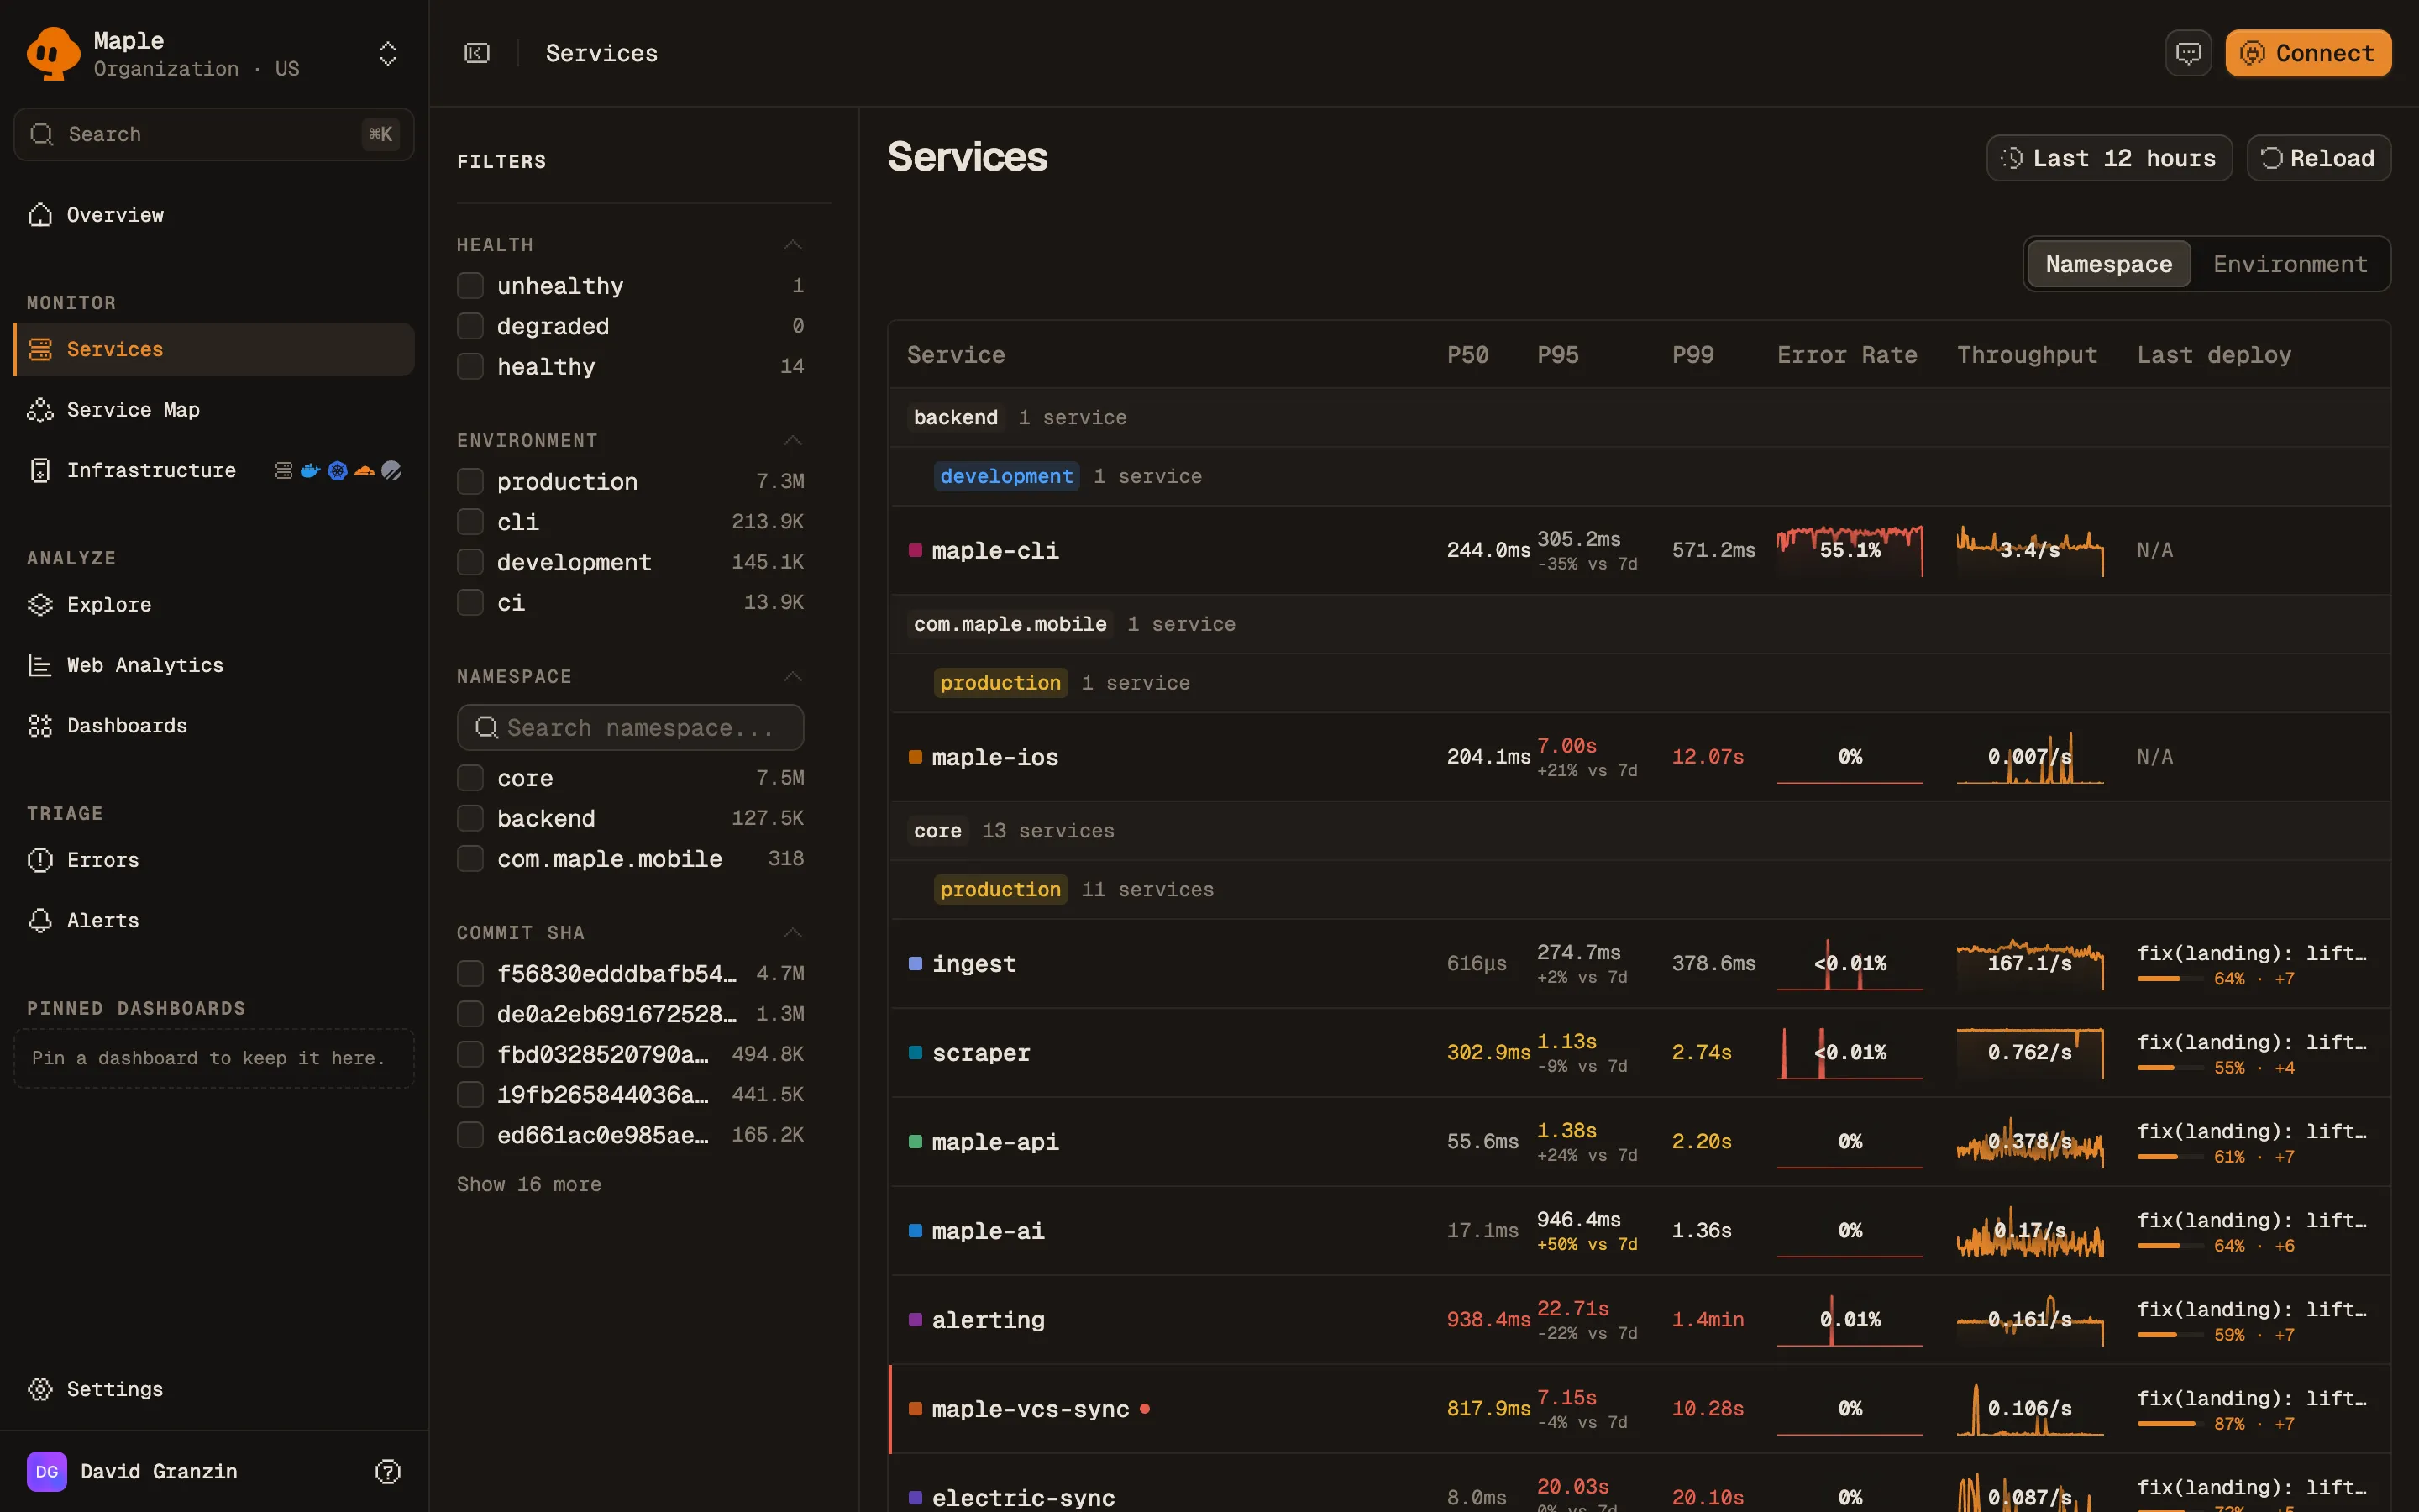Click the Service Map icon

(x=40, y=410)
